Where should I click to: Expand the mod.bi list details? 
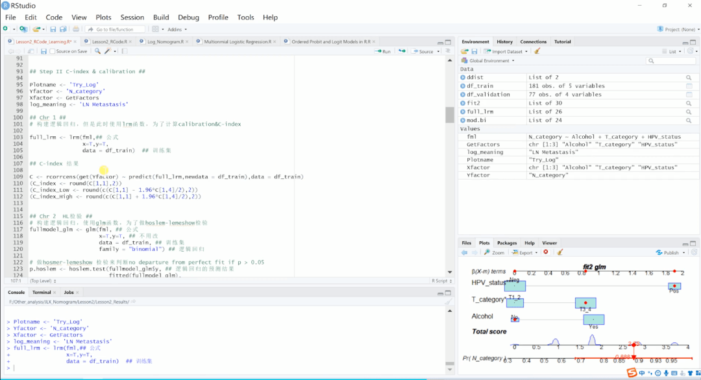tap(463, 120)
